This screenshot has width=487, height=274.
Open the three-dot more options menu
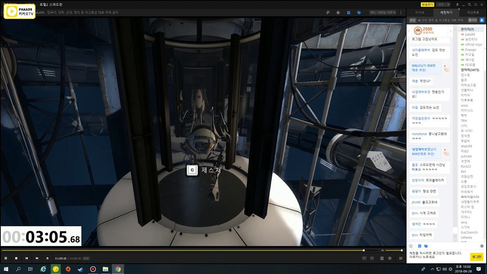401,13
